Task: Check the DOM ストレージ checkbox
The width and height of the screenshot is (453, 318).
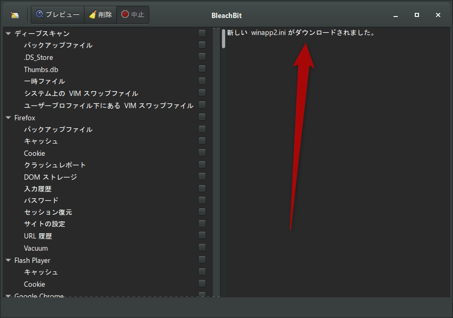Action: tap(202, 176)
